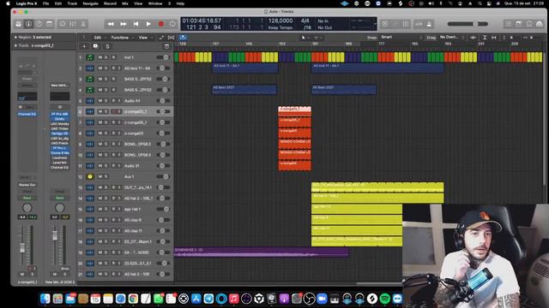Select the pointer Left-click tool menu
The image size is (549, 308).
click(x=304, y=38)
